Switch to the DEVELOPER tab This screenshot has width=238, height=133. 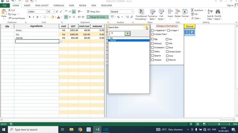[x=106, y=6]
